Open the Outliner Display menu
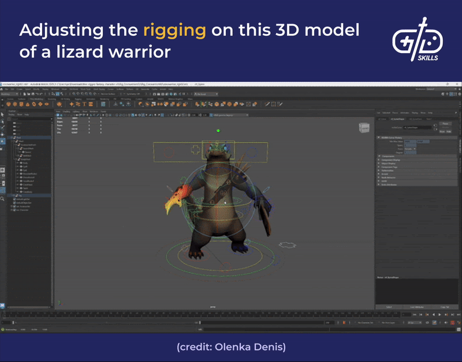The height and width of the screenshot is (362, 462). pos(12,114)
